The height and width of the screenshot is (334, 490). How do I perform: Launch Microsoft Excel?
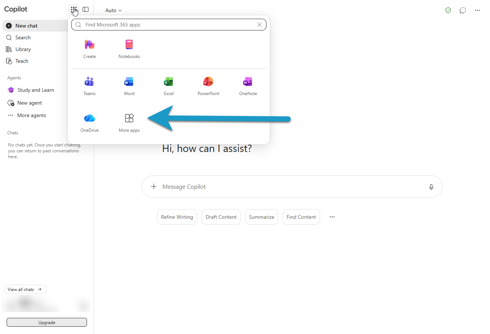(x=169, y=86)
